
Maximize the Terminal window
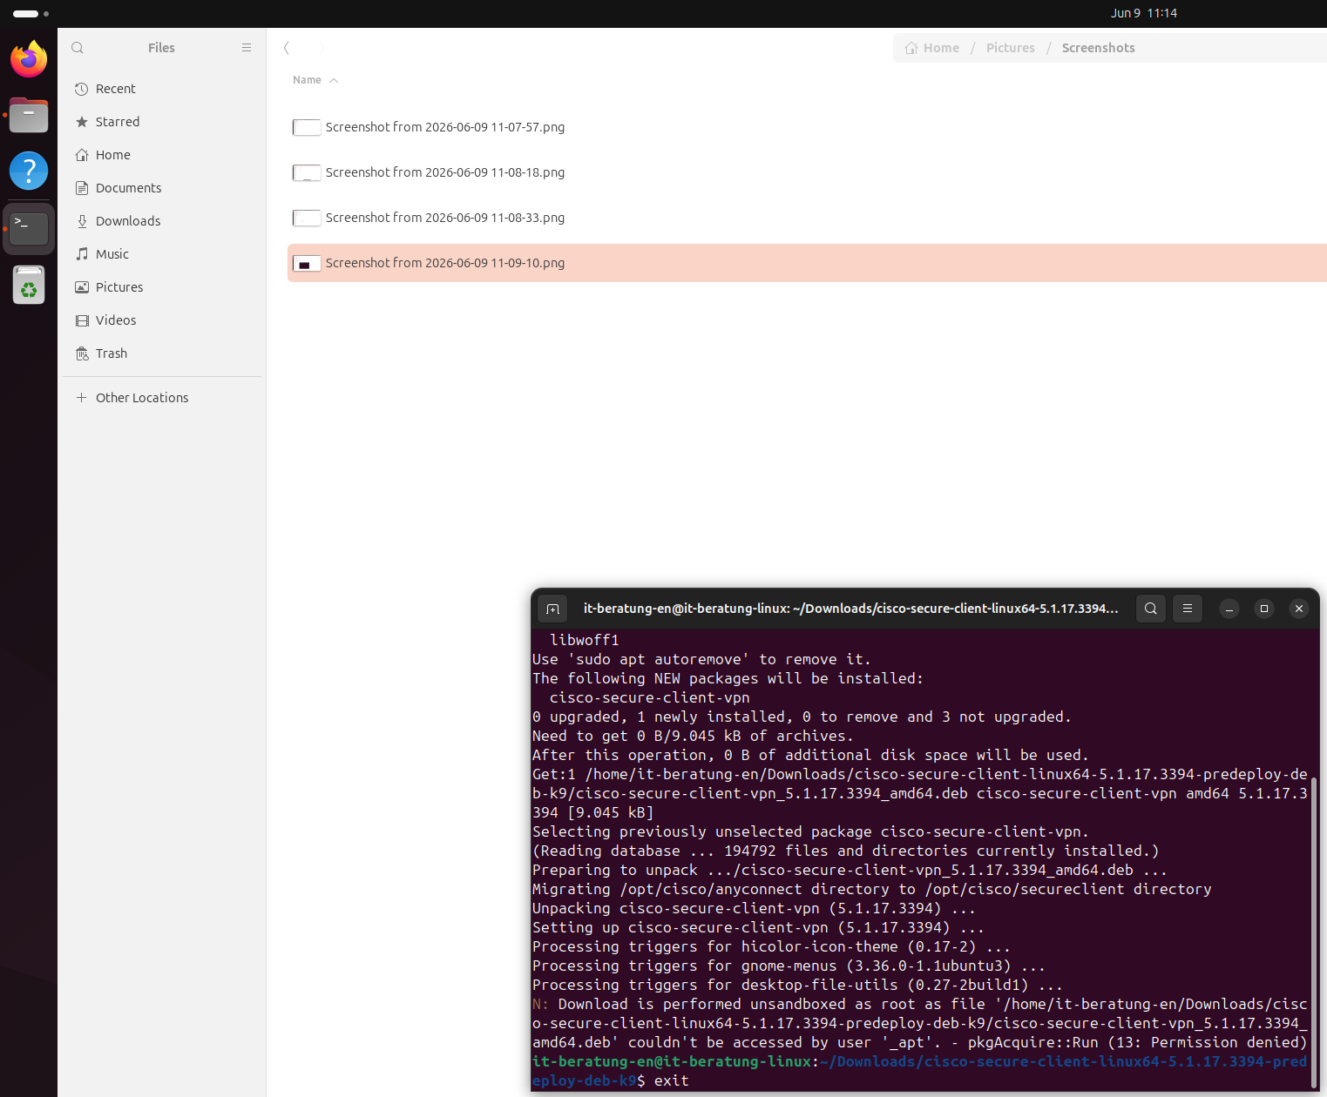pos(1264,609)
